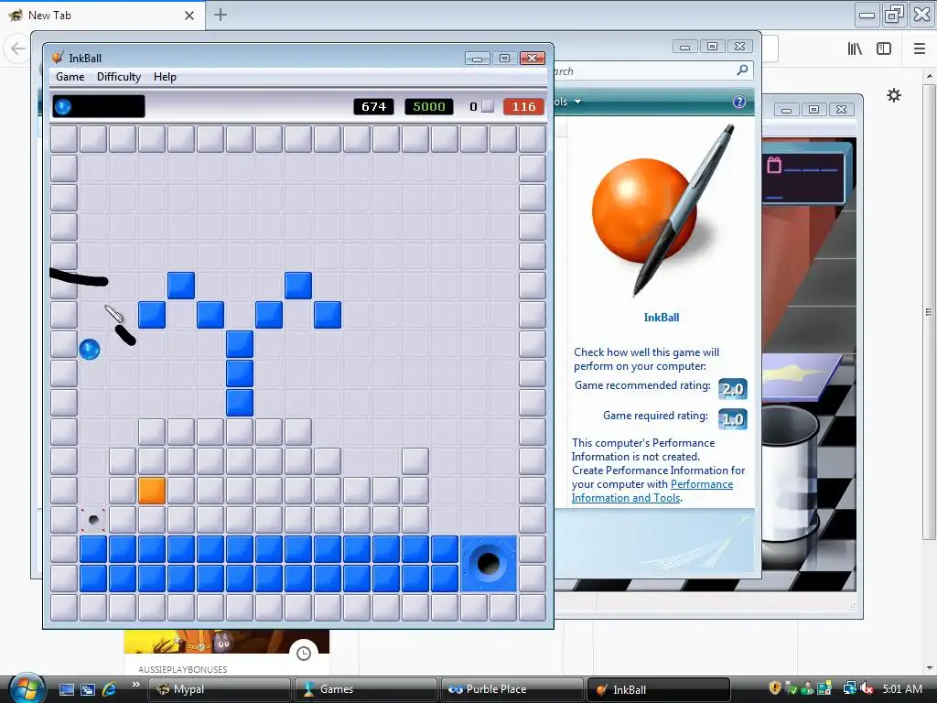
Task: Switch to Mypal taskbar button
Action: coord(219,689)
